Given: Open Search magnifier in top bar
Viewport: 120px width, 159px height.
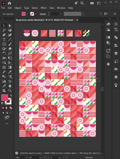Looking at the screenshot, I should pos(82,3).
